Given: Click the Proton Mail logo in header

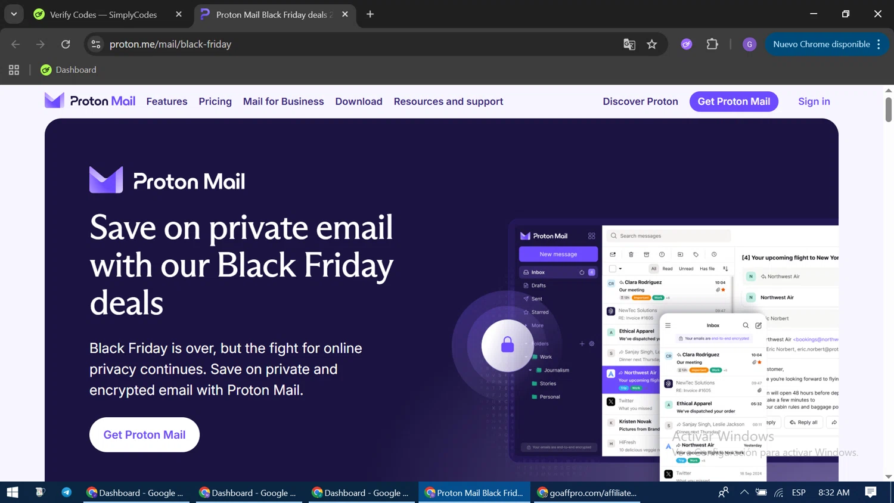Looking at the screenshot, I should 90,101.
